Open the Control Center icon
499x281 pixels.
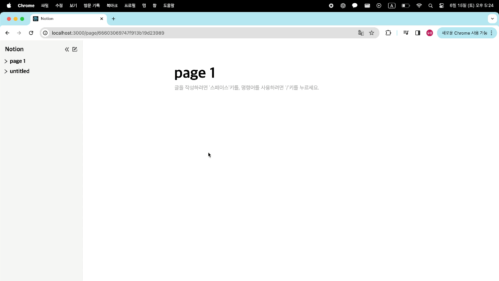tap(441, 6)
